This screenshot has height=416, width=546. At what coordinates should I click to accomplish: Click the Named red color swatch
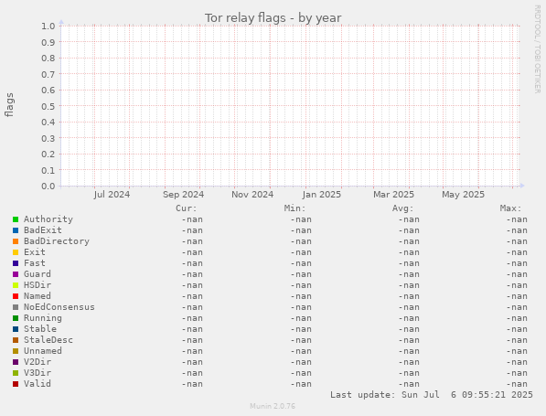(x=16, y=296)
